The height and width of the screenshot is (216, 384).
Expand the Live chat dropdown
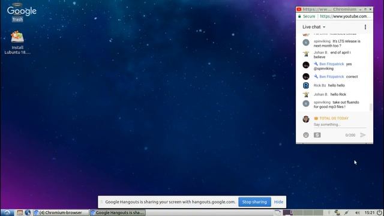314,27
